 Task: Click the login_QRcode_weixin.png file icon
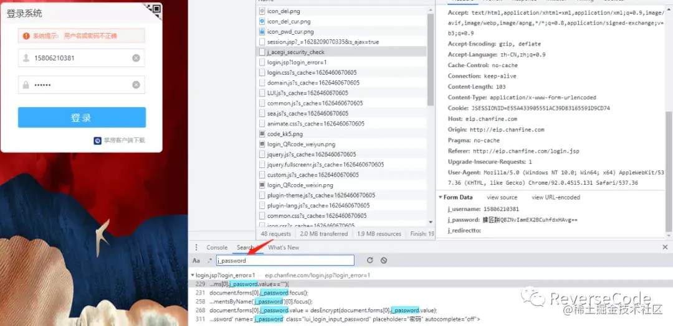pyautogui.click(x=262, y=185)
